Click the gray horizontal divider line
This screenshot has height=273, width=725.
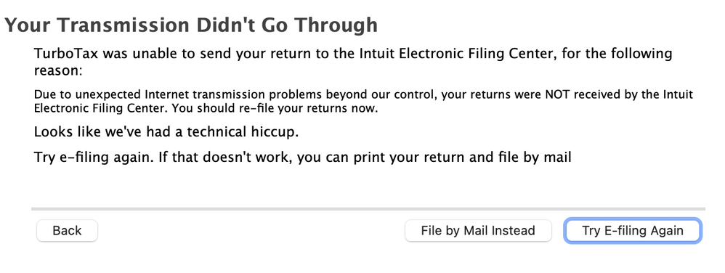click(368, 209)
